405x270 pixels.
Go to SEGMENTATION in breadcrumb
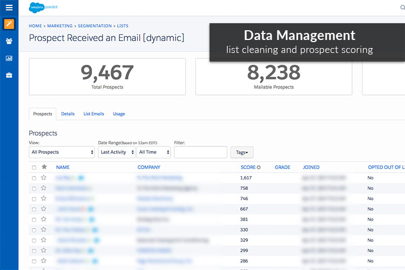click(95, 26)
